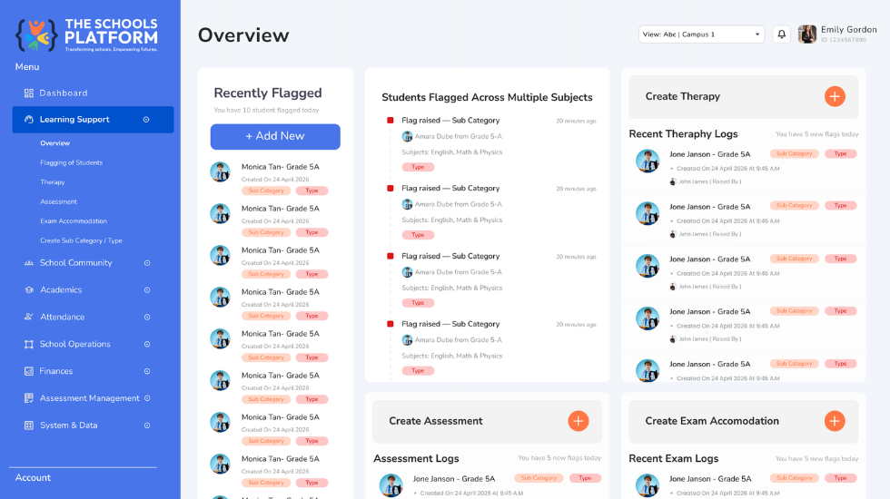This screenshot has width=890, height=499.
Task: Select the Exam Accommodation submenu item
Action: (x=74, y=221)
